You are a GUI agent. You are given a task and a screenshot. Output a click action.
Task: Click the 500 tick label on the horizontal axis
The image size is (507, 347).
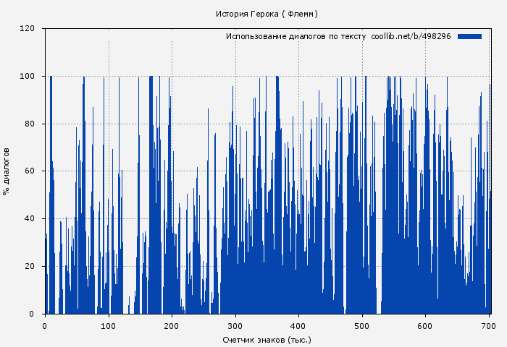(362, 325)
